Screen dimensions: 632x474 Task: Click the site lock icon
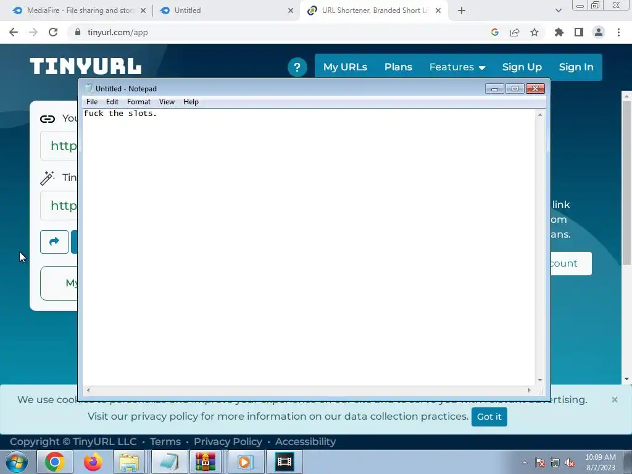click(x=78, y=32)
